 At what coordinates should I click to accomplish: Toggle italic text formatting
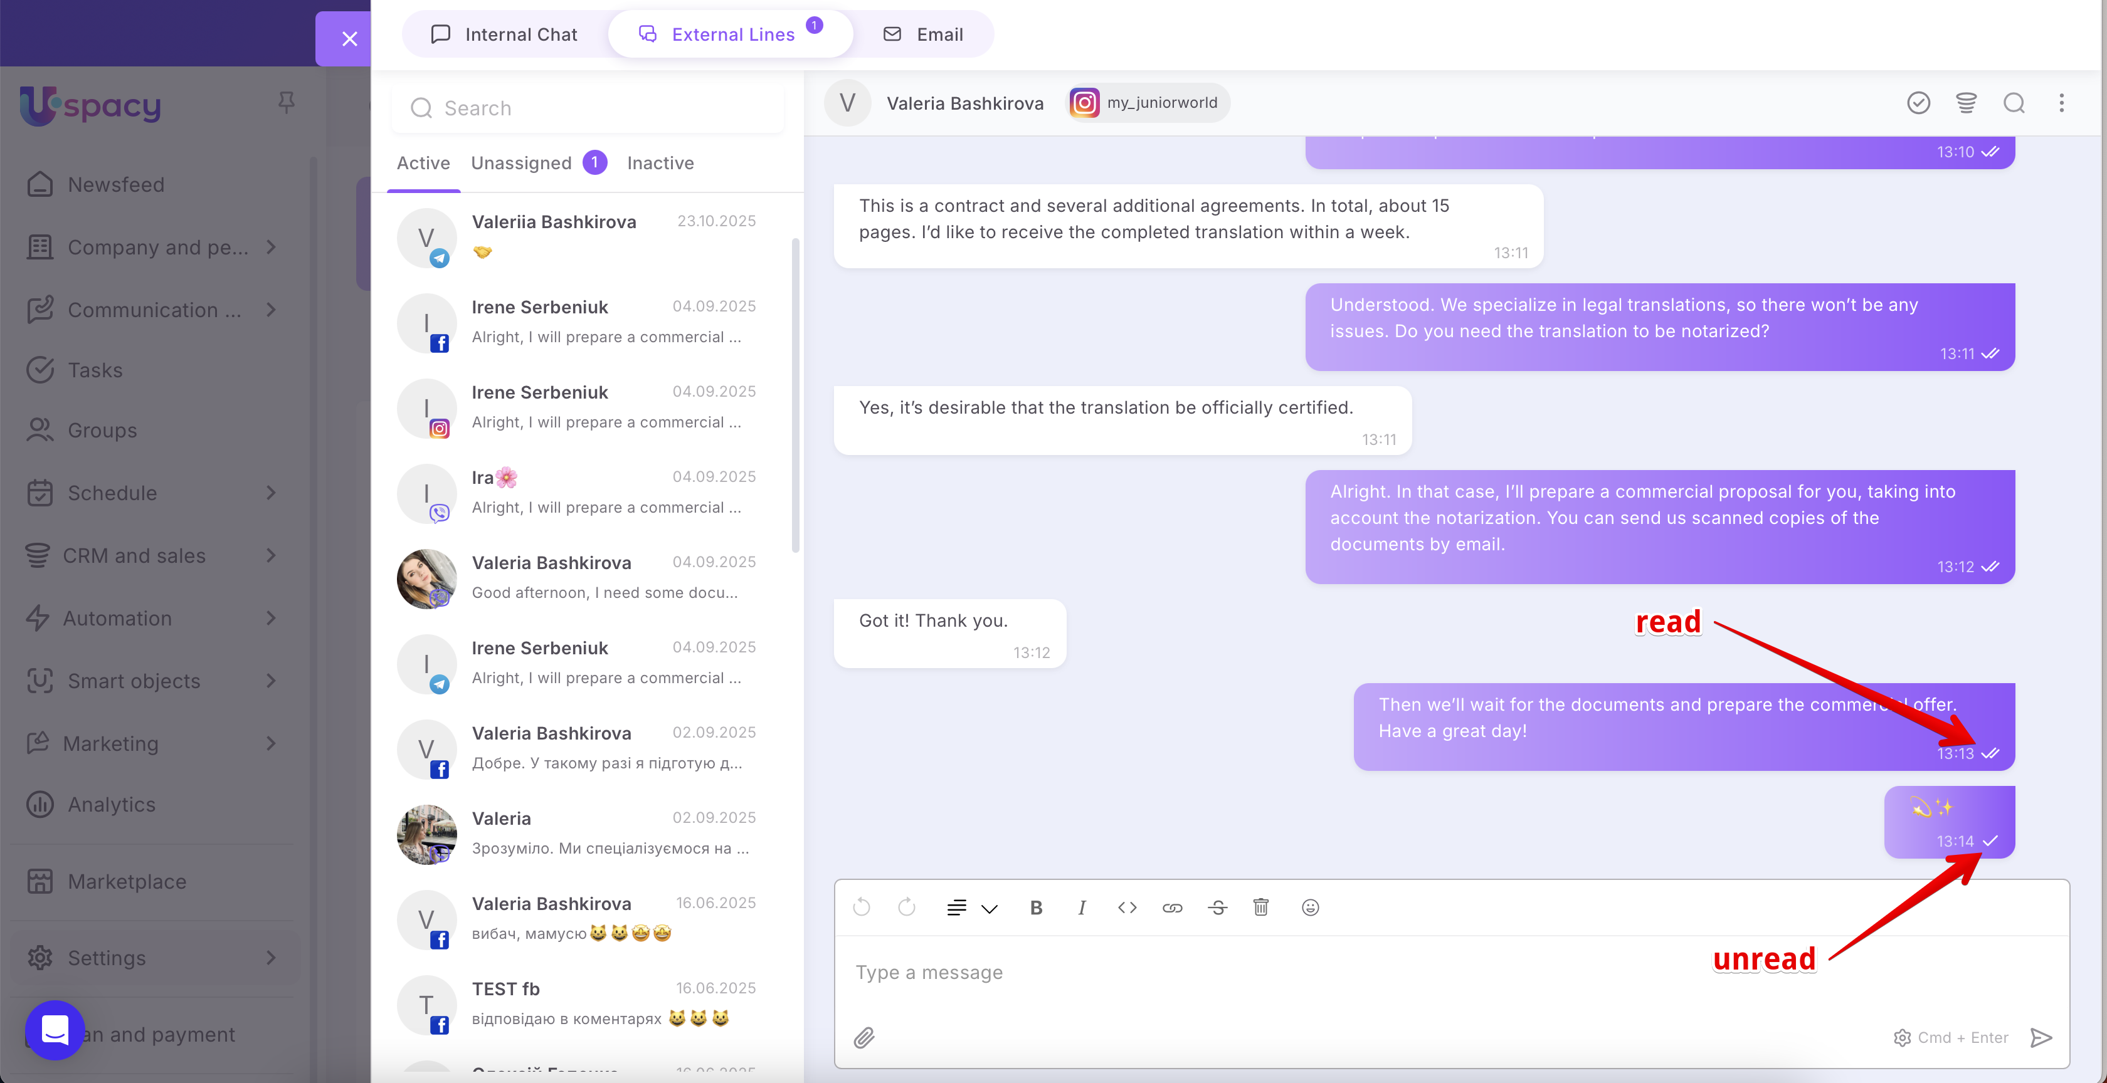coord(1081,908)
